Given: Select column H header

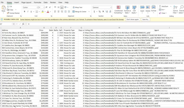Looking at the screenshot, I should tap(119, 28).
